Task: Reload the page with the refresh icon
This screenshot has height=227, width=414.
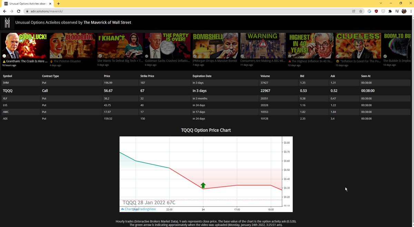Action: [x=19, y=11]
